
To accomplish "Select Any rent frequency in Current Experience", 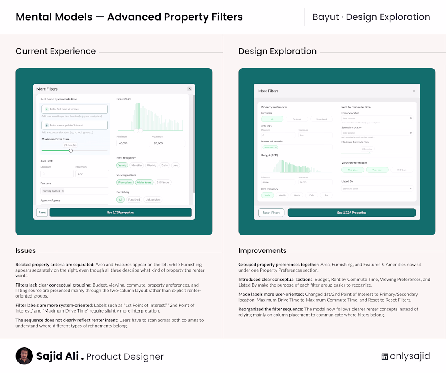I will [176, 166].
